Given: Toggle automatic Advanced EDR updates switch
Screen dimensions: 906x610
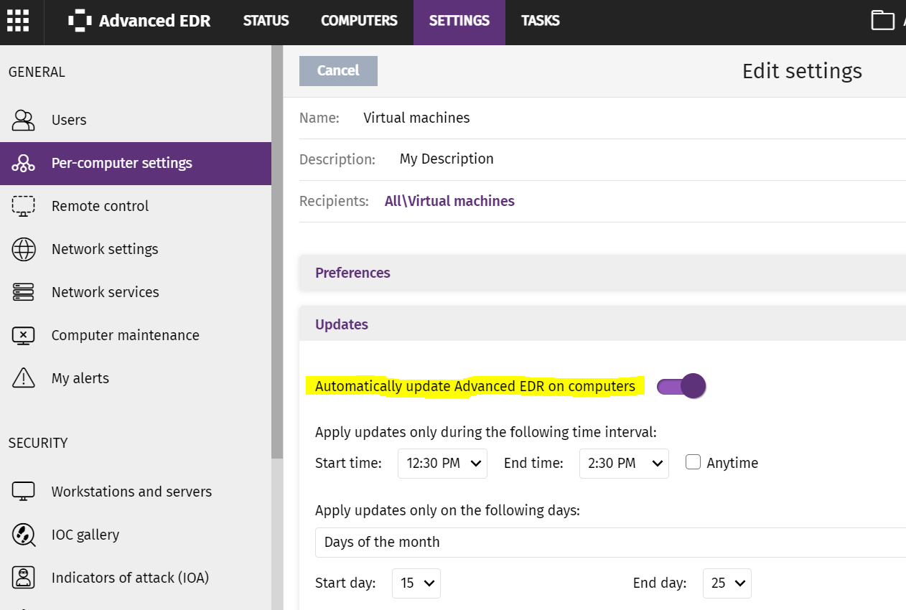Looking at the screenshot, I should [x=682, y=386].
